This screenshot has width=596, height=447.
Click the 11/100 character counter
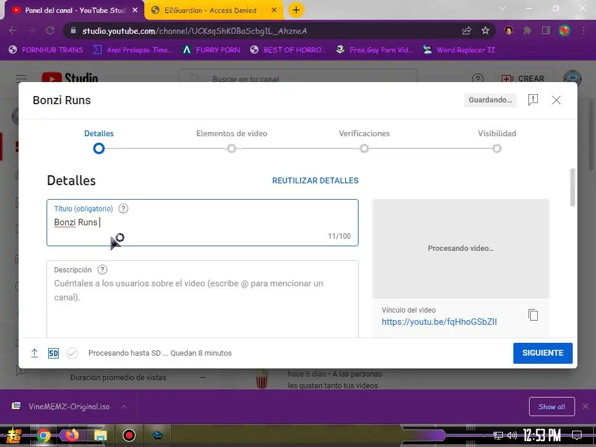(339, 236)
